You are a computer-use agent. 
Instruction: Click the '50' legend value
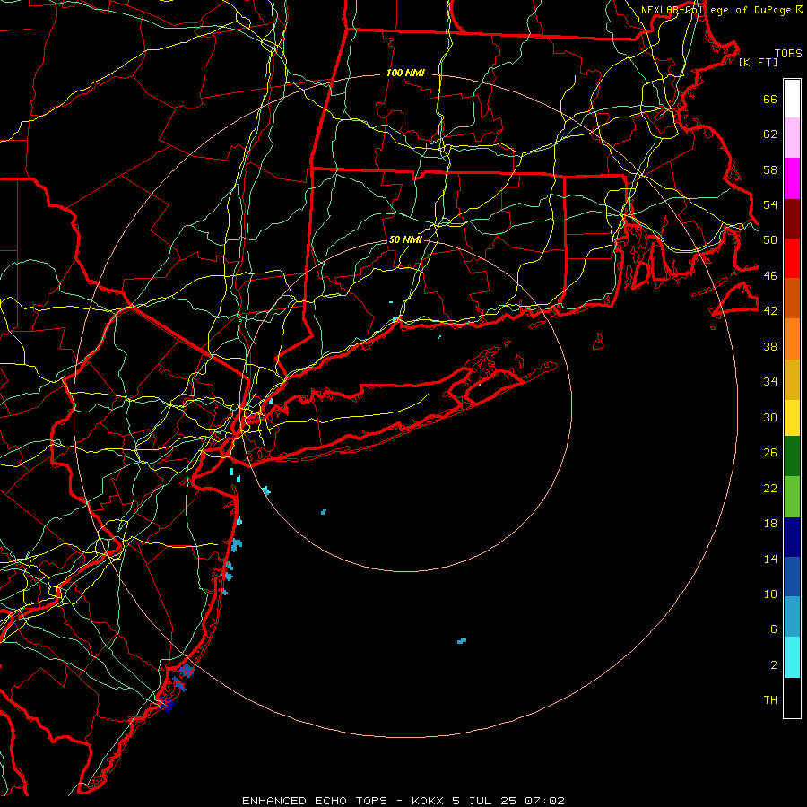point(770,239)
